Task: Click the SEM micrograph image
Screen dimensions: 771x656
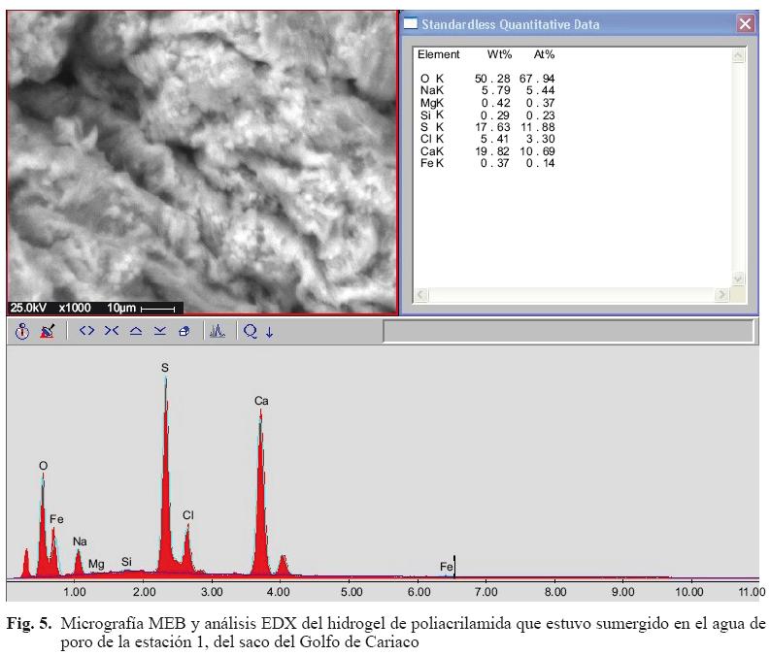Action: pyautogui.click(x=202, y=160)
